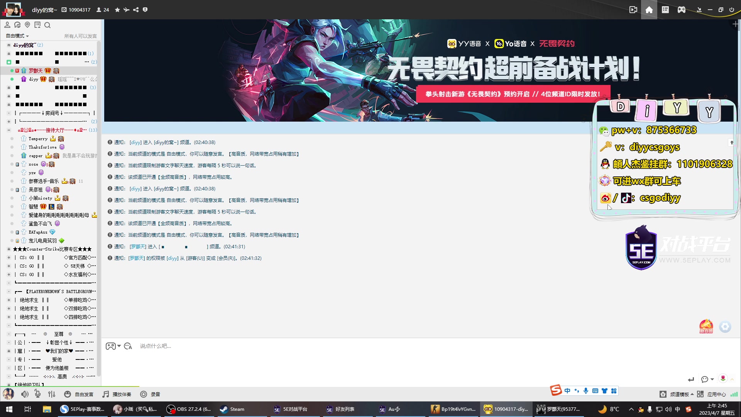The image size is (741, 417).
Task: Send the tulip flower gift icon
Action: click(723, 378)
